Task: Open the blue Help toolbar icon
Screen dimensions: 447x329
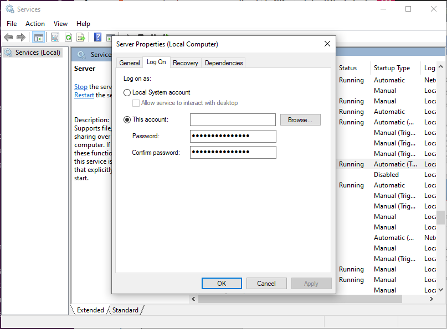Action: [98, 37]
